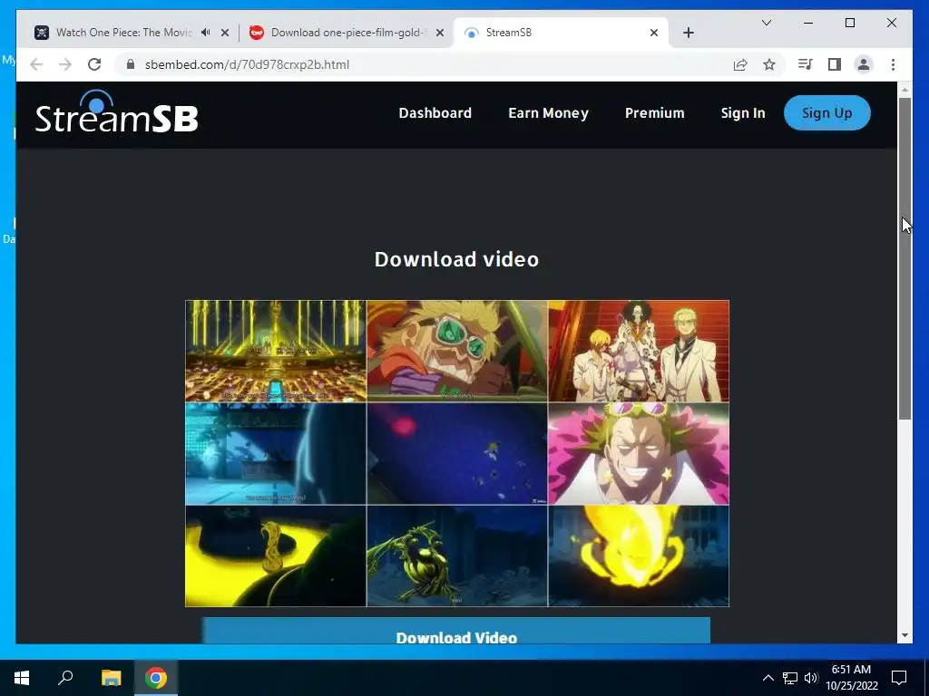
Task: Click the blue Sign Up button
Action: click(x=826, y=113)
